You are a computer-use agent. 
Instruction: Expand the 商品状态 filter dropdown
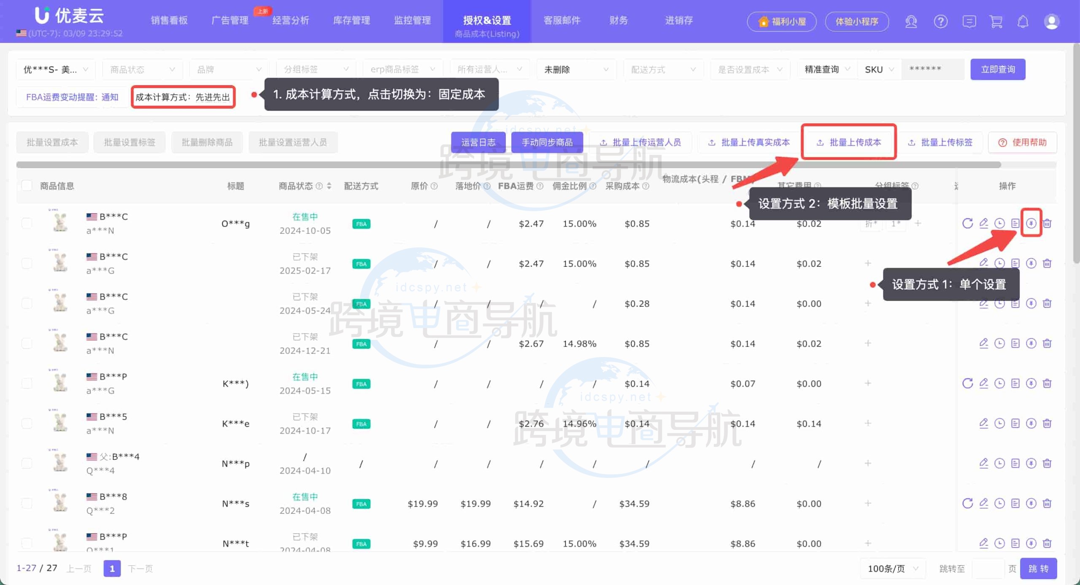142,70
